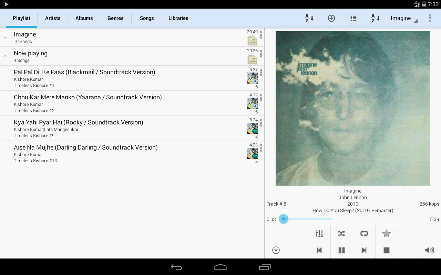This screenshot has height=275, width=441.
Task: Open the volume speaker control
Action: point(430,250)
